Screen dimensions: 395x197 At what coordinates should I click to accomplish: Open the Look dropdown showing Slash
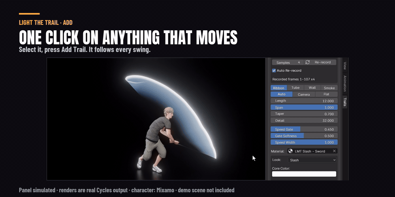click(312, 160)
